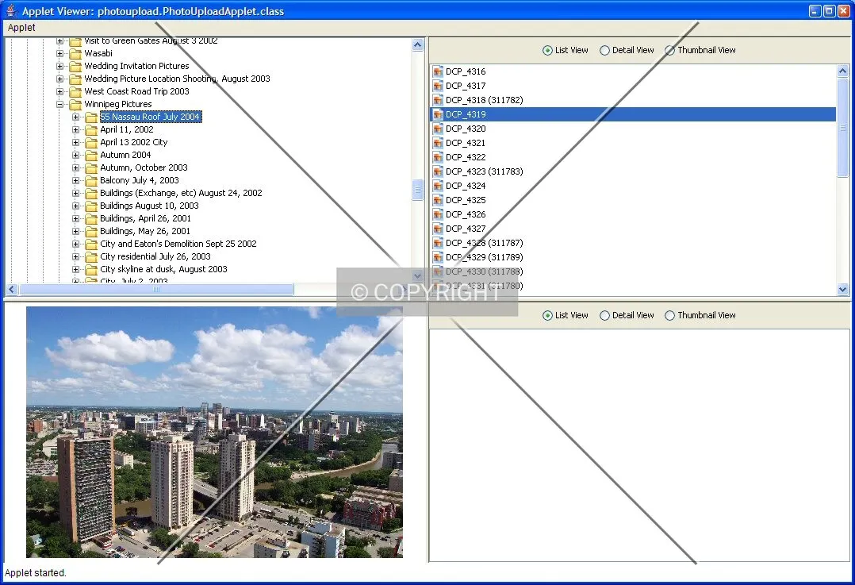Select Detail View in the upper file panel
The image size is (855, 585).
click(627, 50)
